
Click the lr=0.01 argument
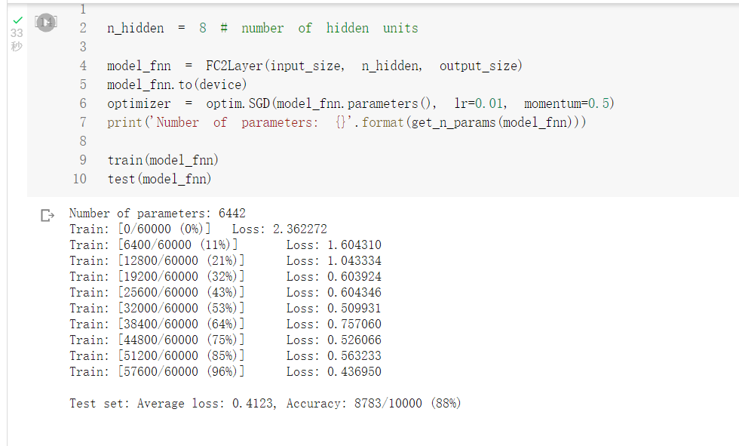480,103
